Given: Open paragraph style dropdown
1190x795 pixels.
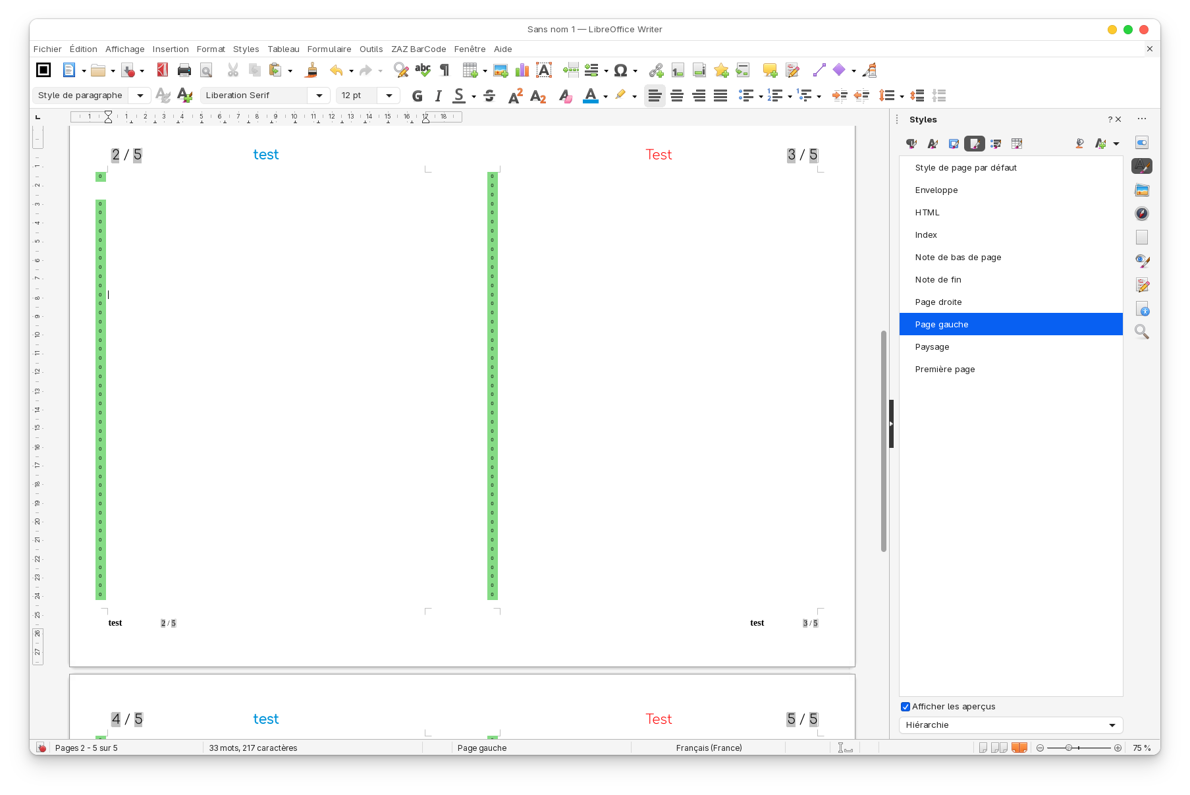Looking at the screenshot, I should 140,96.
